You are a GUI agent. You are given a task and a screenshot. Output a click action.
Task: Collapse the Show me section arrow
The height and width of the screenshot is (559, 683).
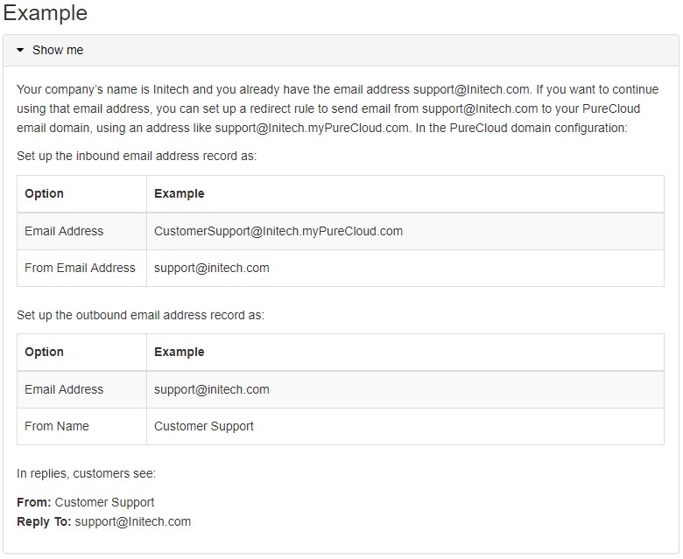(x=20, y=51)
